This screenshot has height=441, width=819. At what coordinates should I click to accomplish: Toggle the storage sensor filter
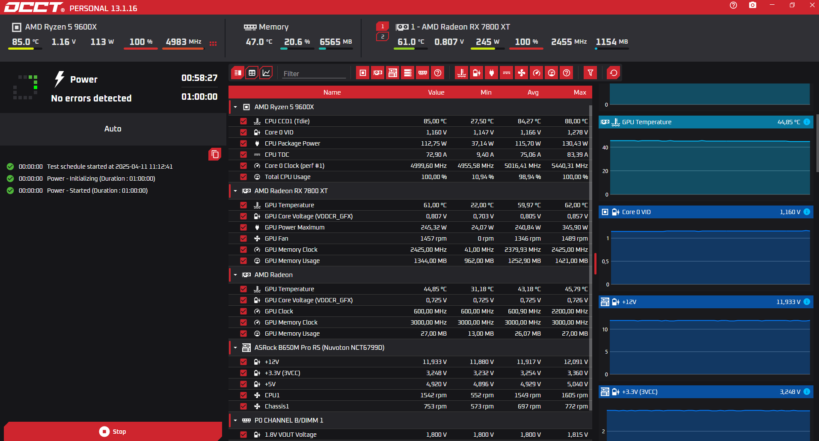pos(408,73)
